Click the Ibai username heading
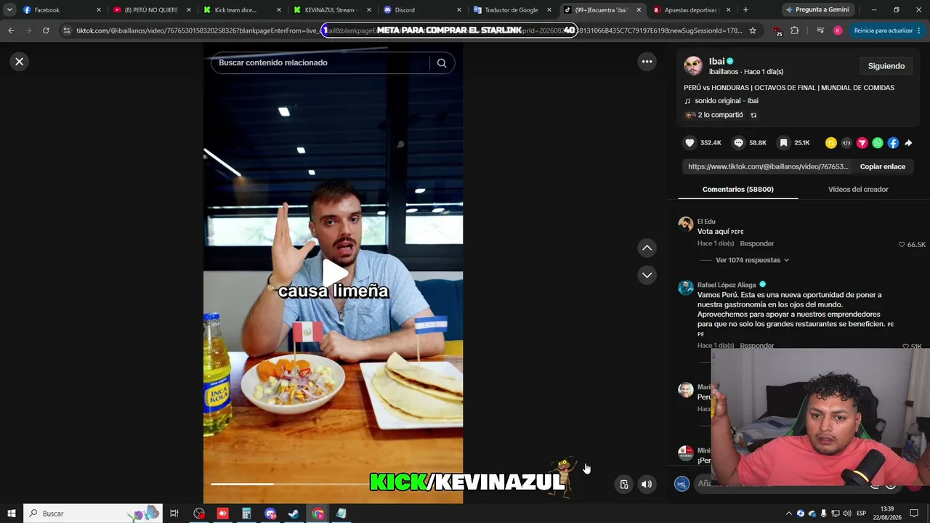The width and height of the screenshot is (930, 523). [x=717, y=61]
